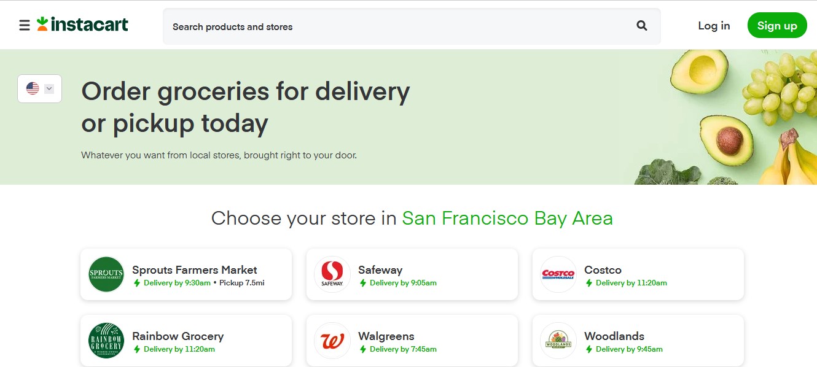Expand the country selection dropdown
The height and width of the screenshot is (367, 817).
click(x=49, y=88)
